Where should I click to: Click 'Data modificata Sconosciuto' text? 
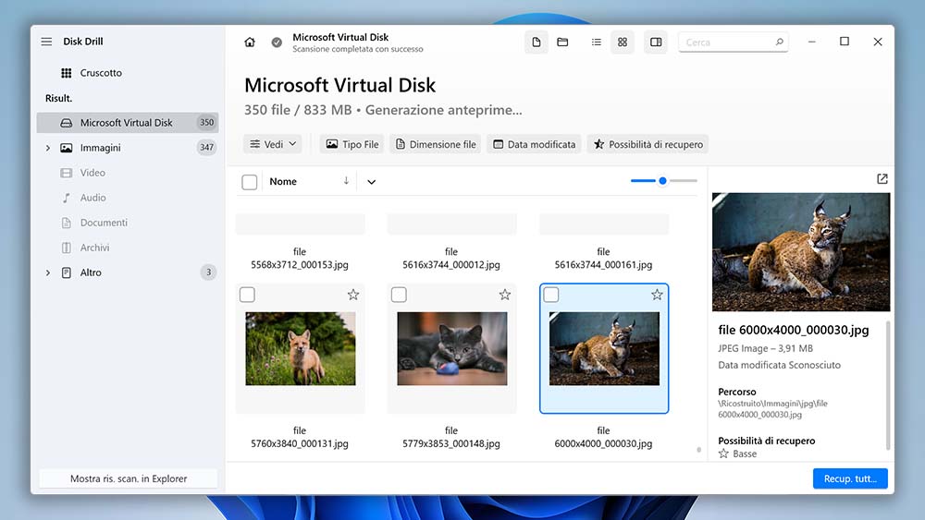pos(779,365)
